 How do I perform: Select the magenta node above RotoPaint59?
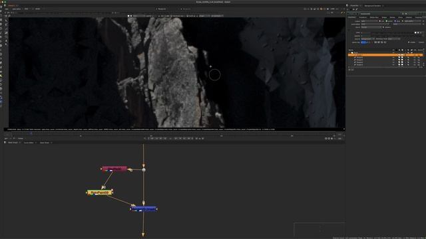(114, 169)
